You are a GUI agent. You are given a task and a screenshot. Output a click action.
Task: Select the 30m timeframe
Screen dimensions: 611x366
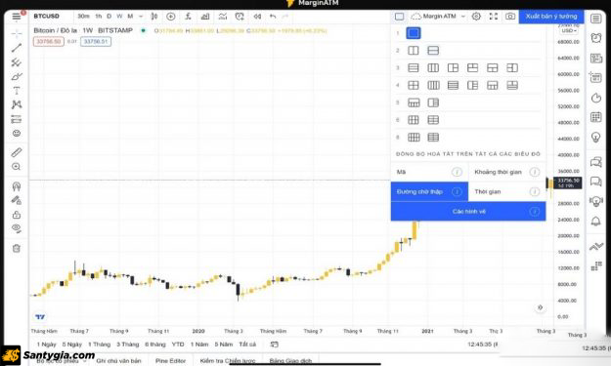(83, 17)
